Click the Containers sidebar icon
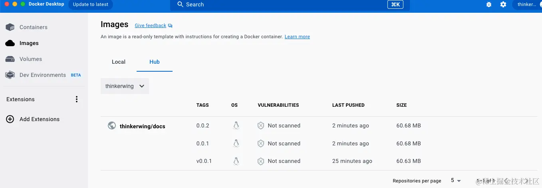The width and height of the screenshot is (542, 188). [x=10, y=27]
